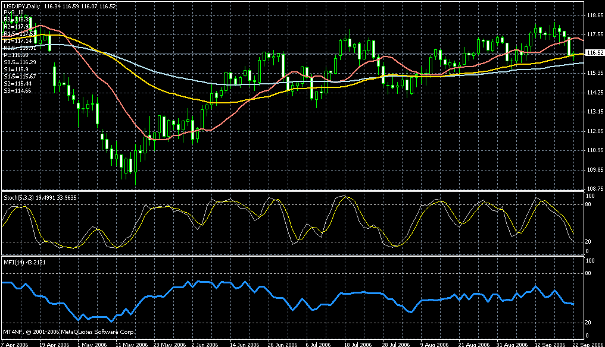Click 108.75 on the price axis

coord(593,188)
